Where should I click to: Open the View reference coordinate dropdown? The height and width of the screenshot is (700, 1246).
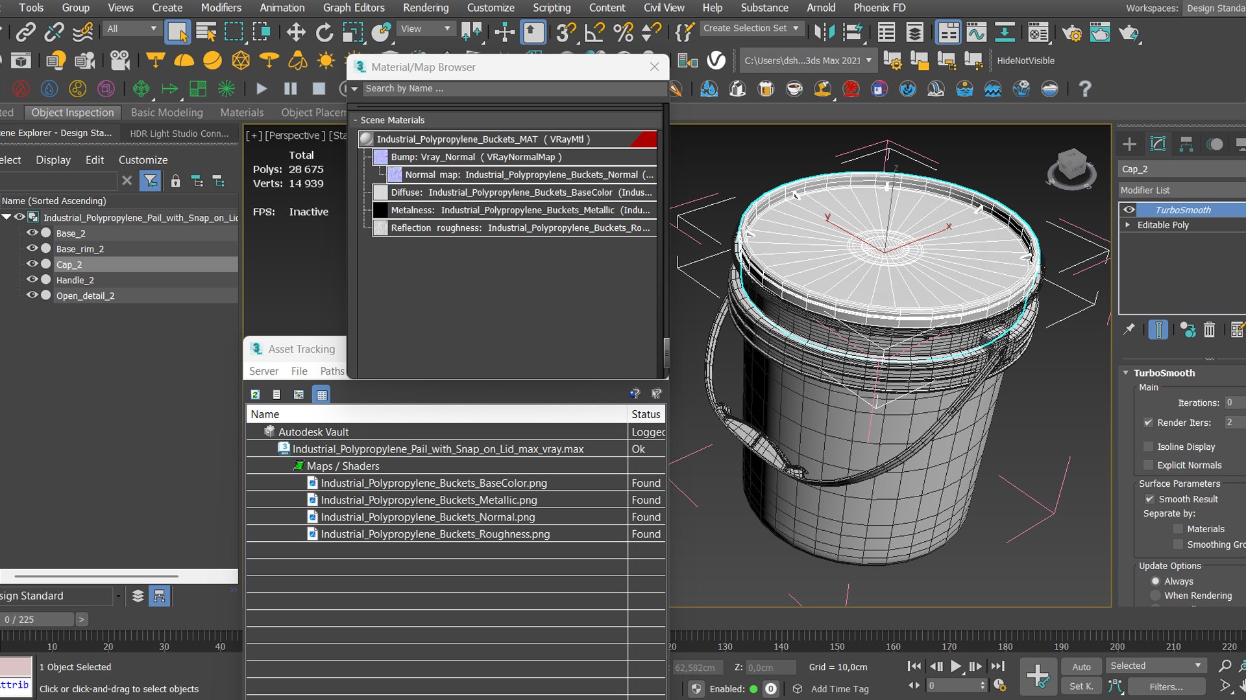pos(425,29)
